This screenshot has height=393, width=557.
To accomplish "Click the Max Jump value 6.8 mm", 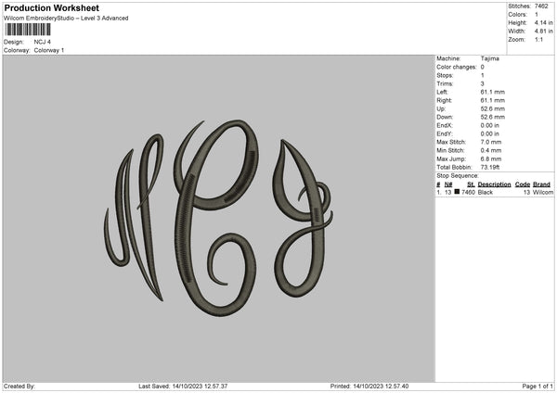I will coord(491,159).
